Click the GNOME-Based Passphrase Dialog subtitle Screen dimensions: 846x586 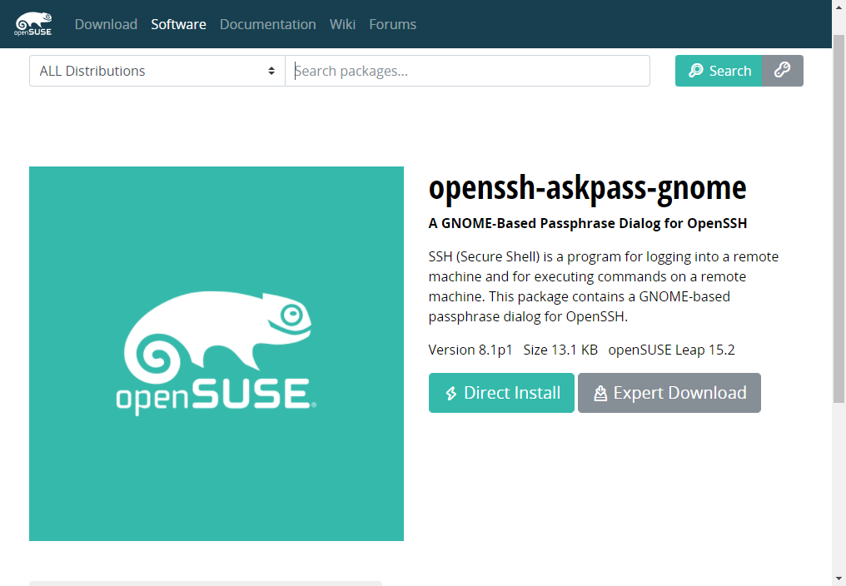click(x=588, y=223)
